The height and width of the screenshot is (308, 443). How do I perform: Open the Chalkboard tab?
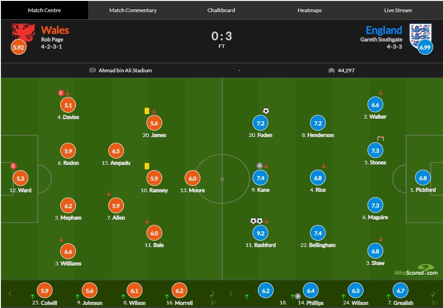(x=221, y=10)
